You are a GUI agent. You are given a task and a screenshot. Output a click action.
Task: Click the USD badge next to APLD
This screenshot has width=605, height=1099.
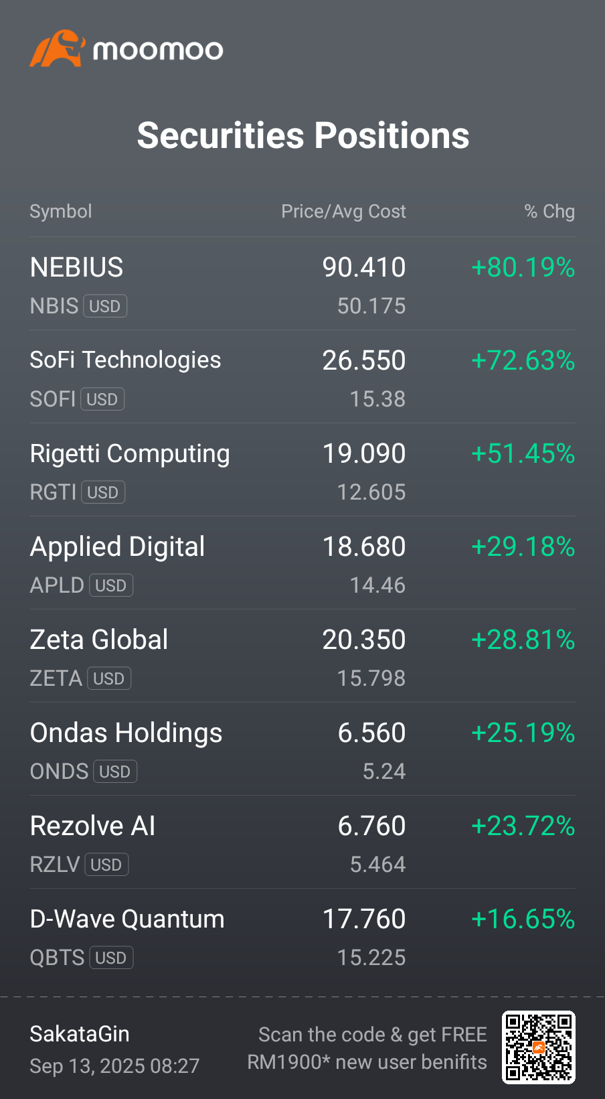click(111, 585)
